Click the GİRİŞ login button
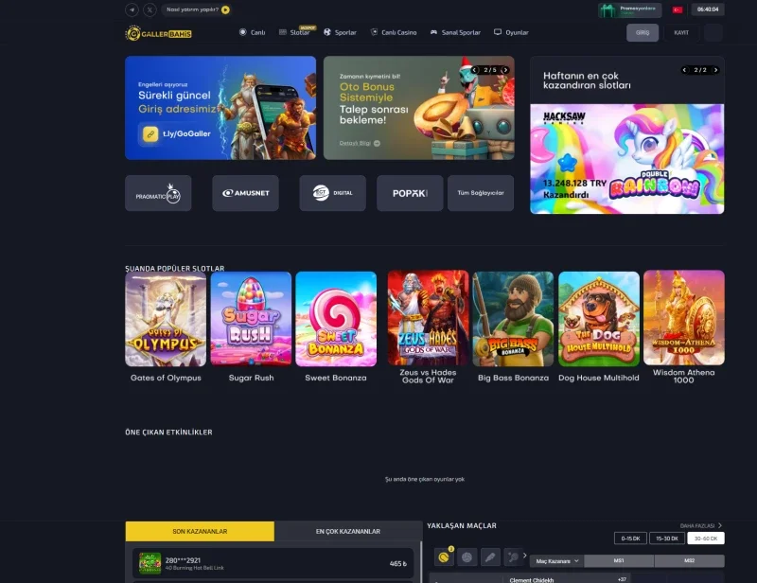 (643, 32)
